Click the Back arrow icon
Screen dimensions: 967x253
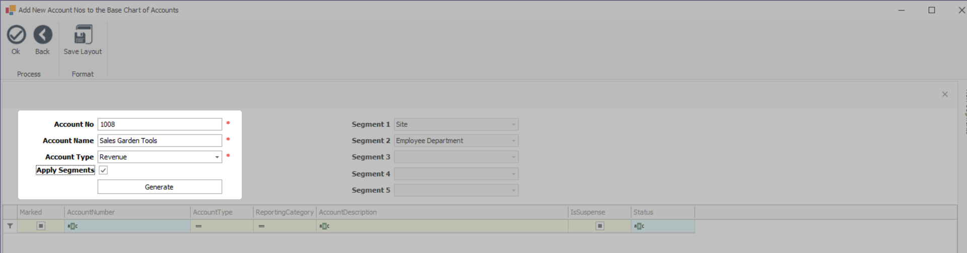[43, 35]
